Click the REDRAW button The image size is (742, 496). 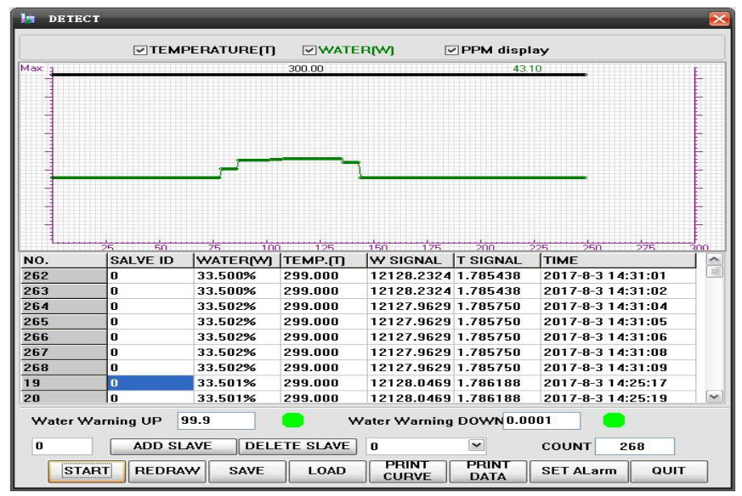pos(167,471)
